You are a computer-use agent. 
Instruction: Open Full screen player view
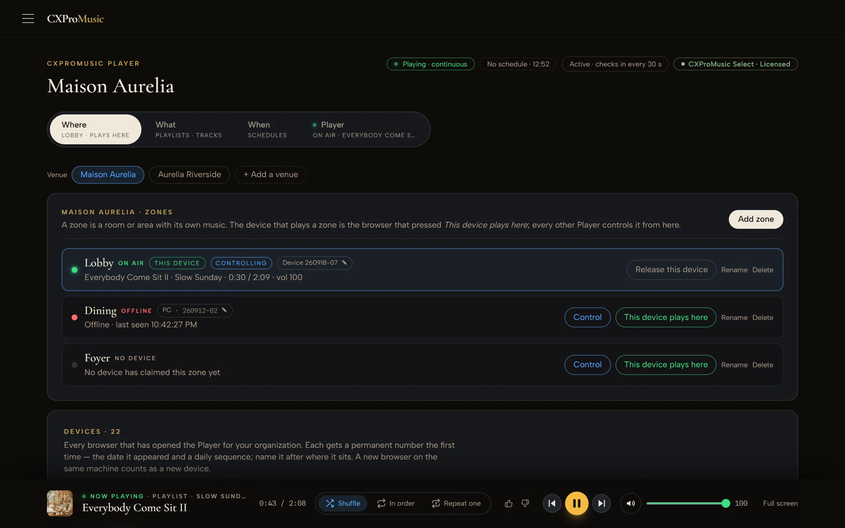(x=780, y=503)
